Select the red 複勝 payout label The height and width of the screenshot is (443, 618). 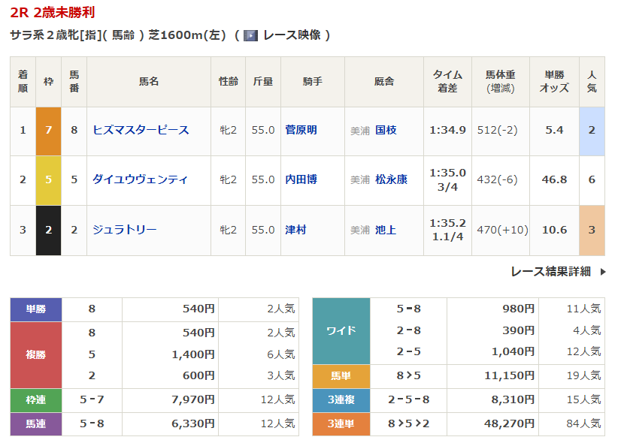coord(36,355)
